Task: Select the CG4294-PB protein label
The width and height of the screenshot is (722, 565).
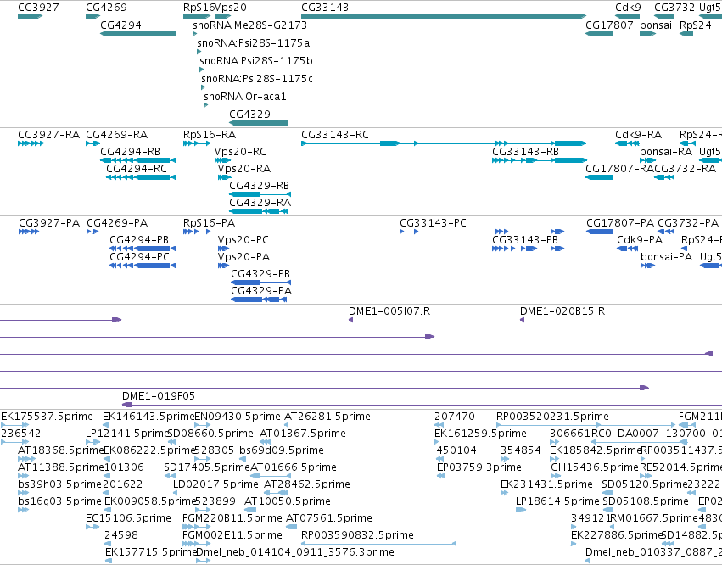Action: click(139, 240)
